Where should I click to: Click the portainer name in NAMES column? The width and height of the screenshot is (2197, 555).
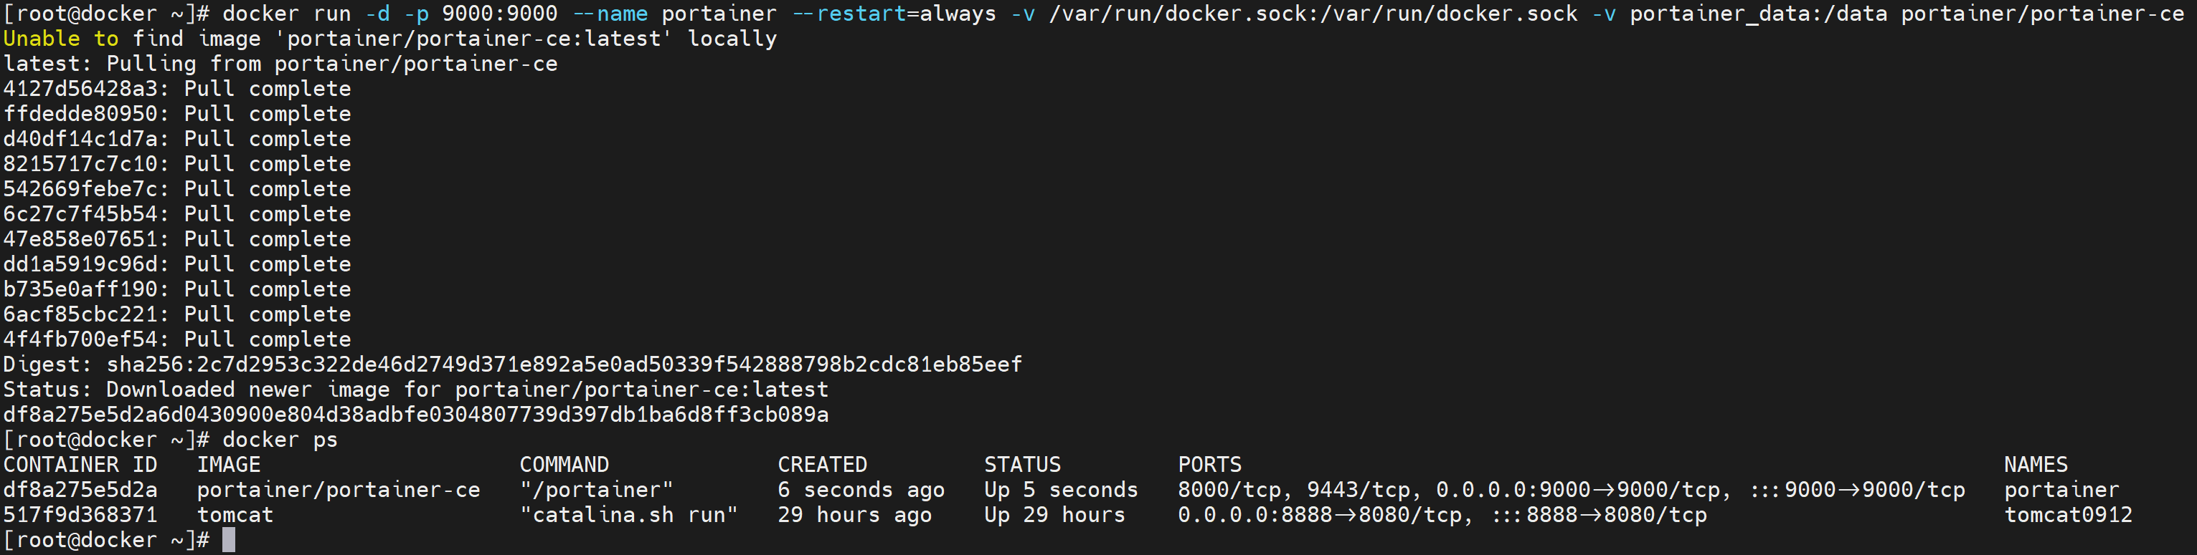point(2061,491)
